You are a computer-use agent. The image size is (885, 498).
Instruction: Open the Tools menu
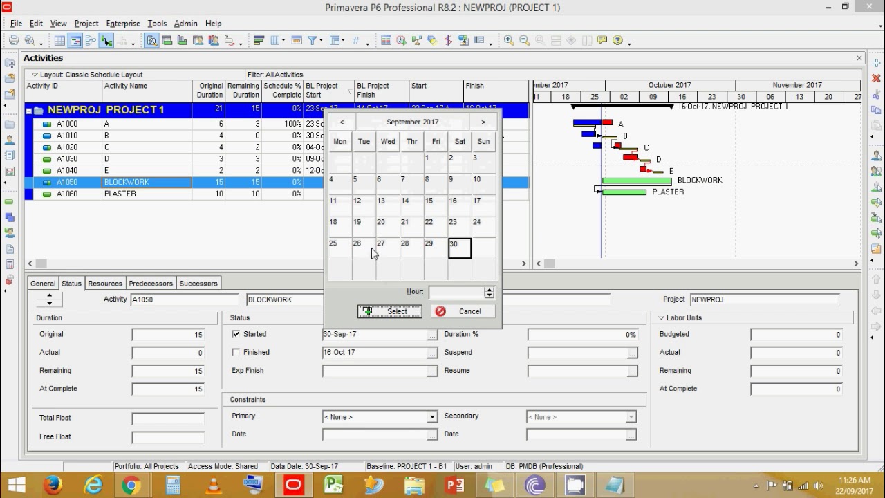(x=157, y=24)
